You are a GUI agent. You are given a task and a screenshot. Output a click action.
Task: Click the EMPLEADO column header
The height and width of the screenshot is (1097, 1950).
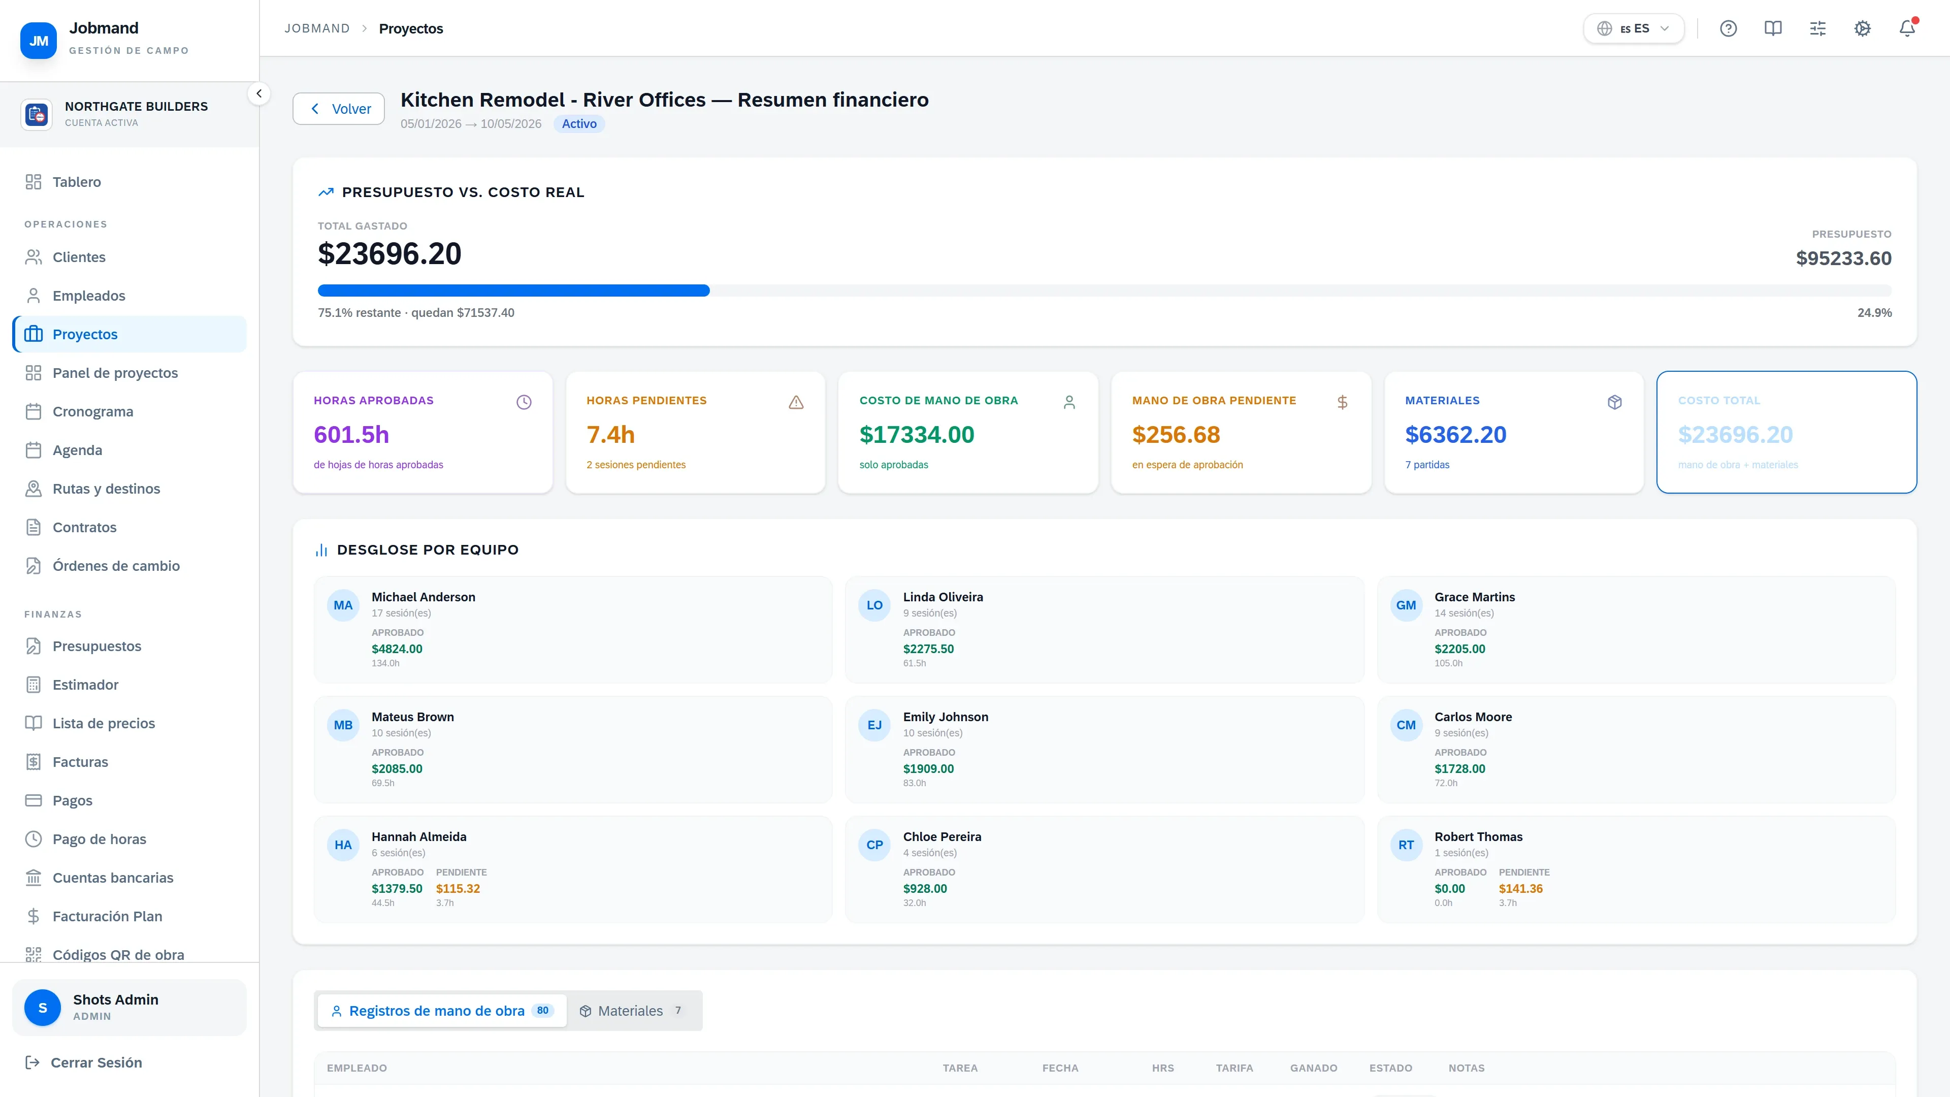[x=356, y=1068]
